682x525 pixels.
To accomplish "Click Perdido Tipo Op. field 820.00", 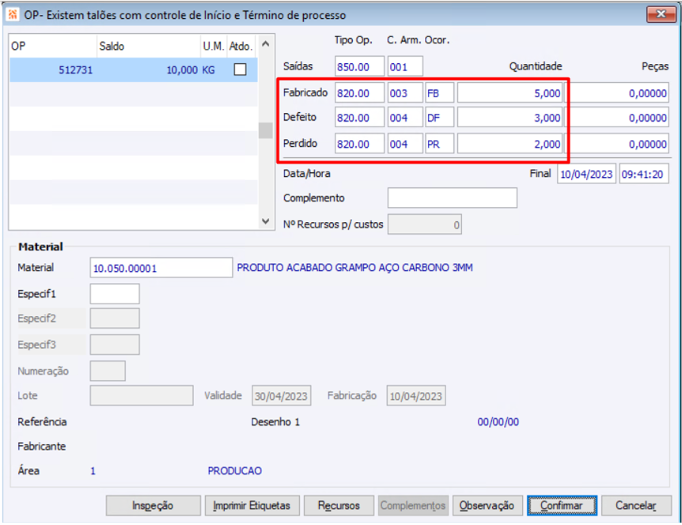I will (359, 144).
